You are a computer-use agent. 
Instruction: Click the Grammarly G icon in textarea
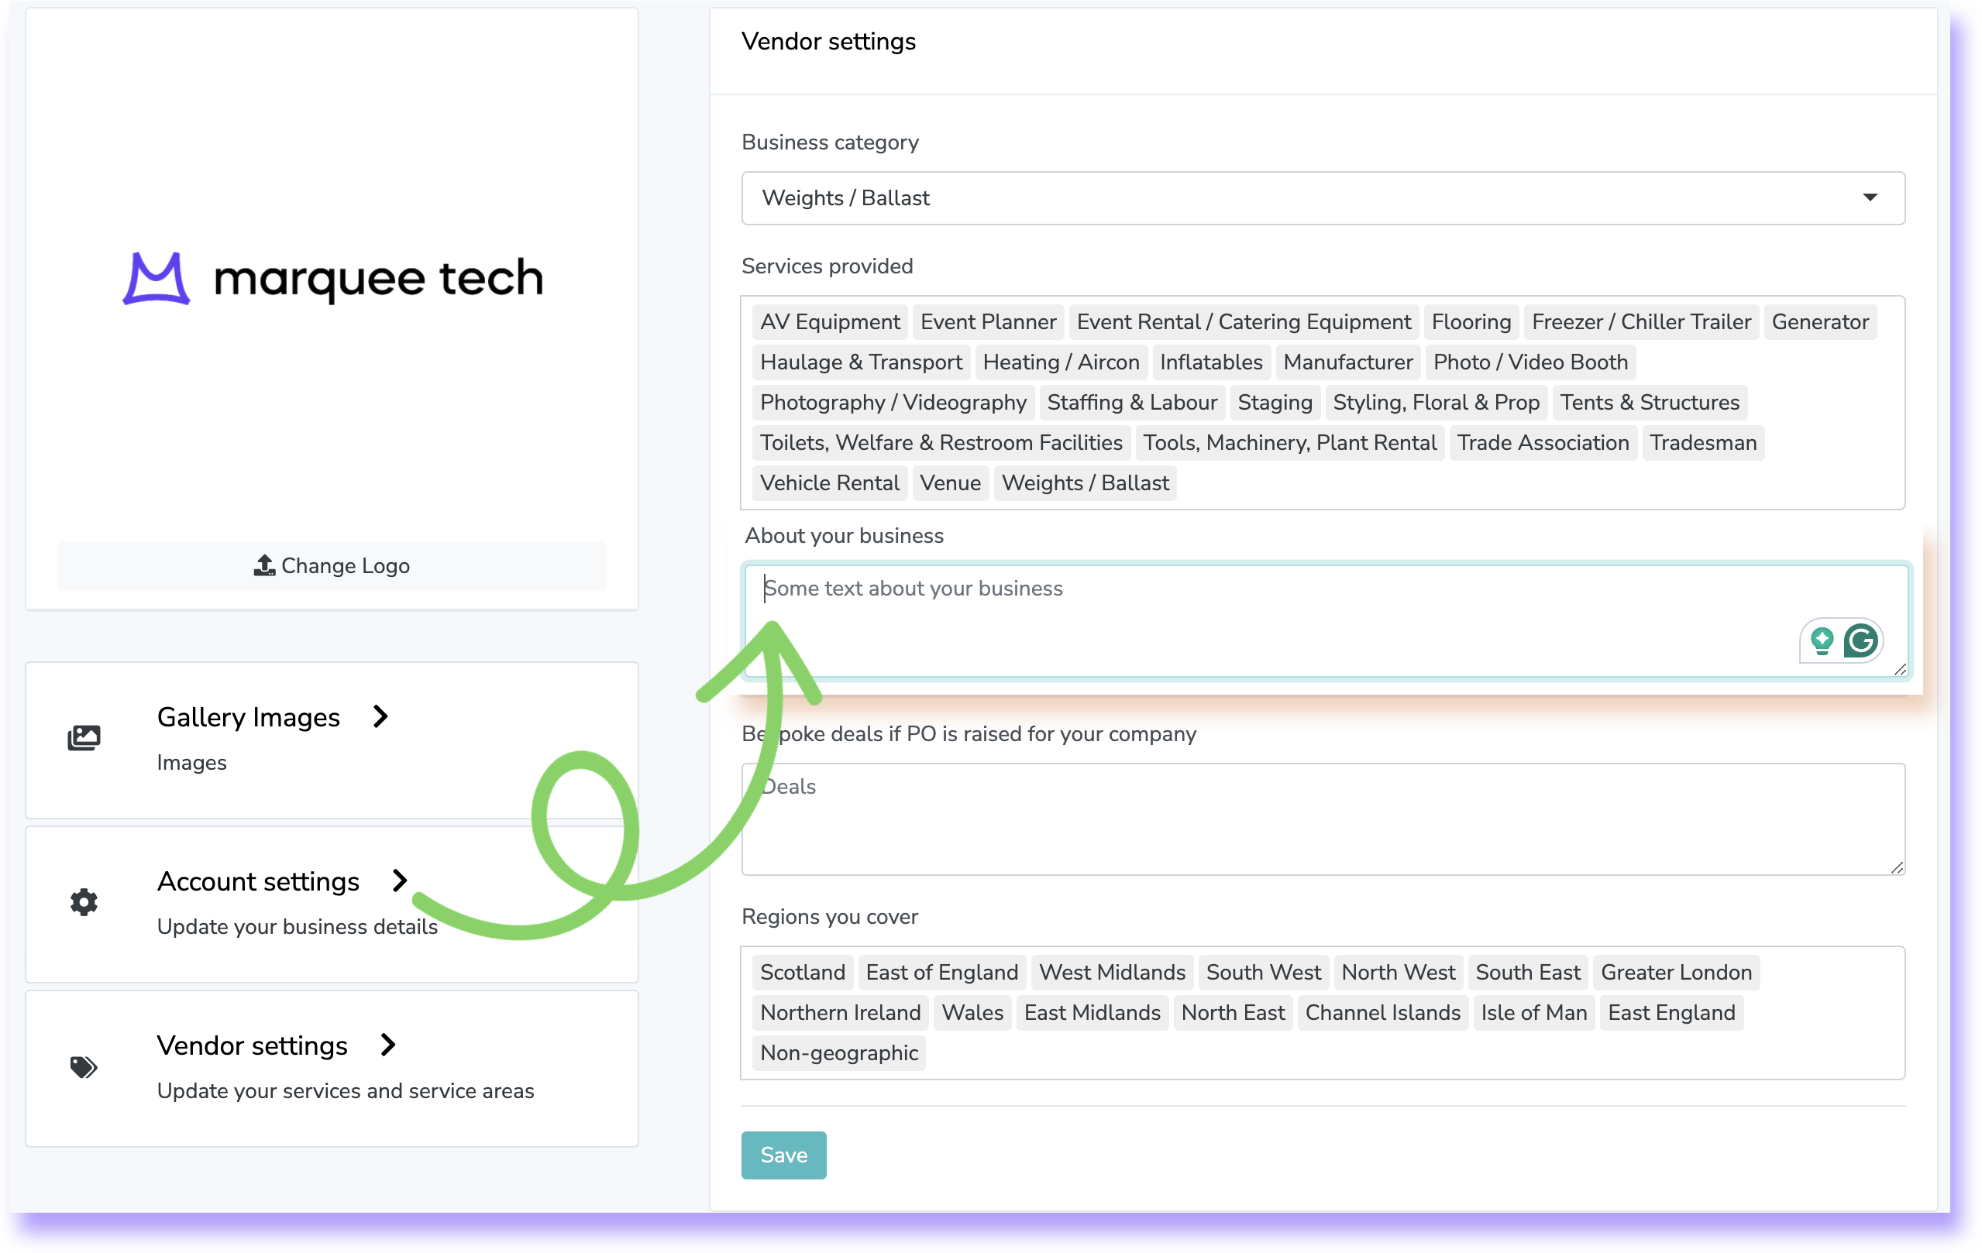[1860, 641]
